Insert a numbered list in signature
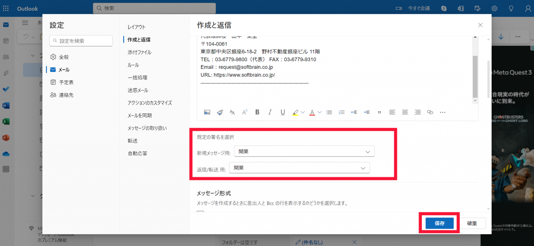Image resolution: width=534 pixels, height=246 pixels. [x=341, y=112]
